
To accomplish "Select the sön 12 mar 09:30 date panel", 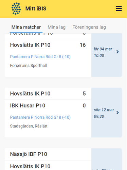I will pyautogui.click(x=107, y=113).
